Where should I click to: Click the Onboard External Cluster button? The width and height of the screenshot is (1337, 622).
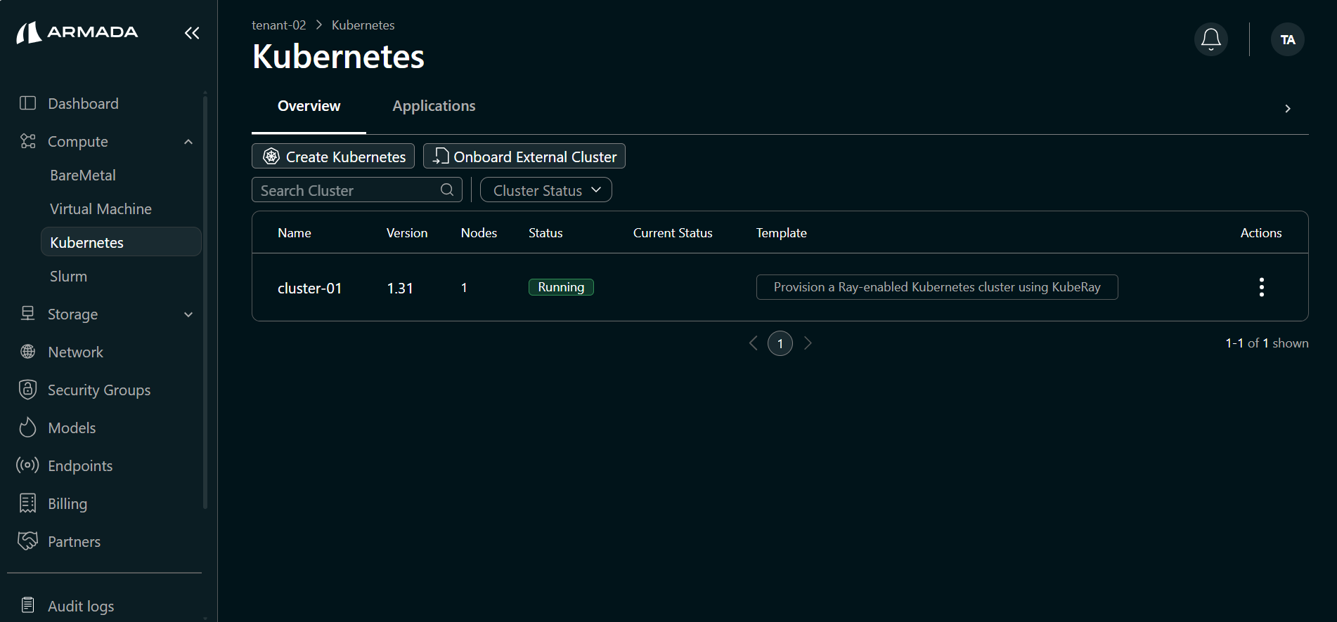point(524,156)
